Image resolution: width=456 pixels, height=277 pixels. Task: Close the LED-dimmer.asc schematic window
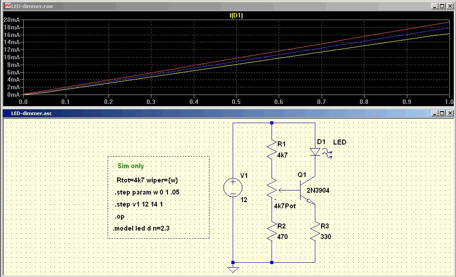450,113
